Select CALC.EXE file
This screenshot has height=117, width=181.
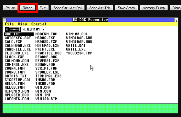tap(13, 42)
